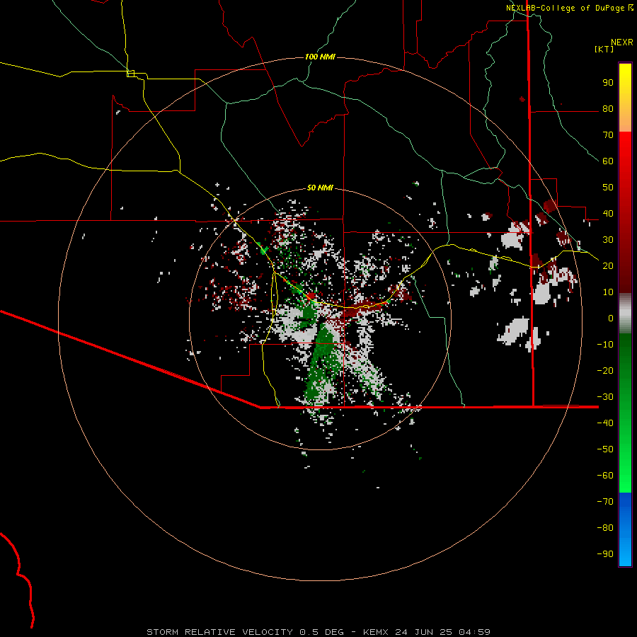Click the 0 value on the scale
This screenshot has width=637, height=637.
pyautogui.click(x=611, y=318)
